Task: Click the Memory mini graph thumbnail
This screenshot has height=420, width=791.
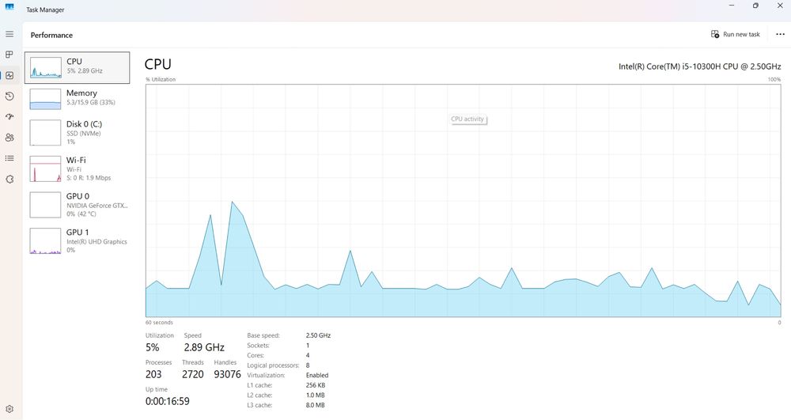Action: [x=45, y=100]
